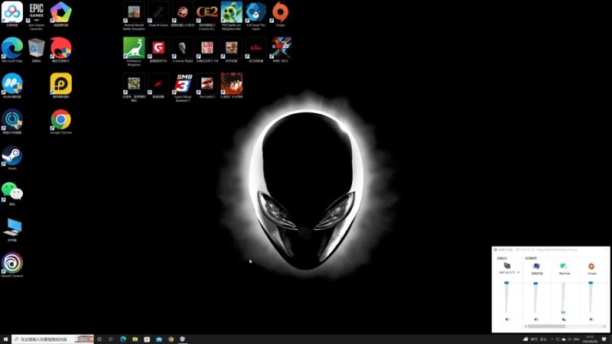Click the ENG input language indicator
Screen dimensions: 612x344
[x=577, y=339]
